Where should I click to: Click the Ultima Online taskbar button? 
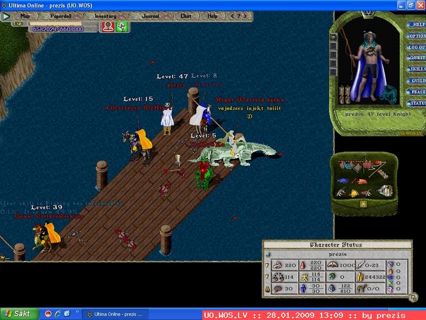pyautogui.click(x=115, y=314)
